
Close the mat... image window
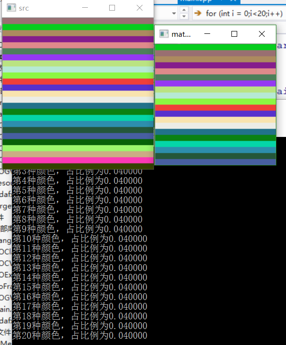(x=262, y=34)
